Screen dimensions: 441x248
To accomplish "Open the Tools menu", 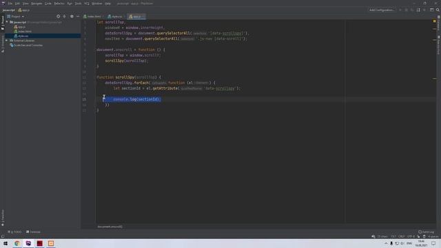I will tap(78, 3).
